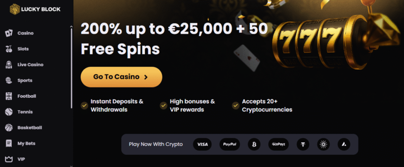Click the Casino playing cards icon
The width and height of the screenshot is (404, 167).
pyautogui.click(x=9, y=33)
